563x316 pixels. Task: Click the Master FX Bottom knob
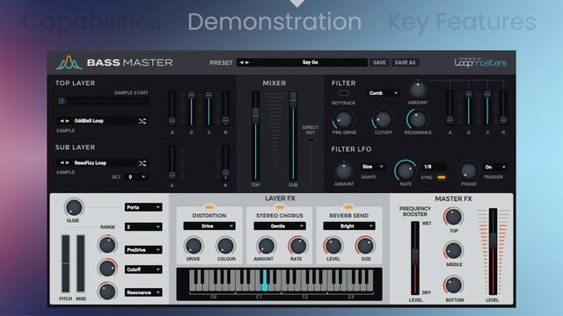pyautogui.click(x=453, y=285)
